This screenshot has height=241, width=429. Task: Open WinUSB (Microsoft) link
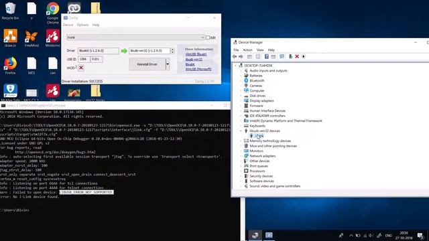tap(198, 69)
